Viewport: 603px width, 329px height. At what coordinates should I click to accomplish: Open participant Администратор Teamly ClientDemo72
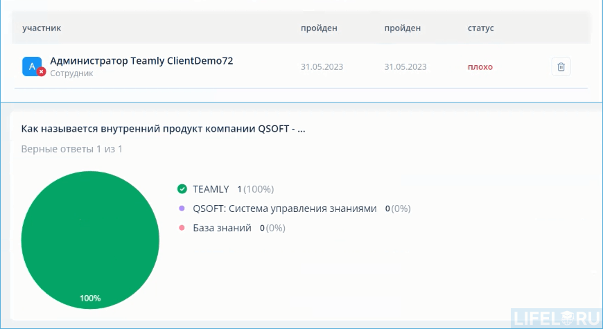(x=141, y=61)
